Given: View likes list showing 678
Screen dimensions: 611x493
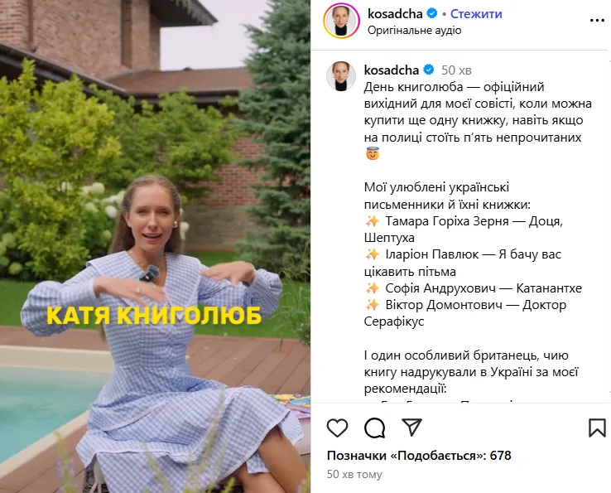Looking at the screenshot, I should coord(419,456).
